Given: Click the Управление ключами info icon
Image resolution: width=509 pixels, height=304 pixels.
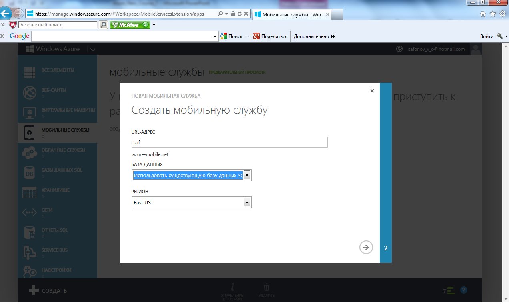Looking at the screenshot, I should 232,287.
